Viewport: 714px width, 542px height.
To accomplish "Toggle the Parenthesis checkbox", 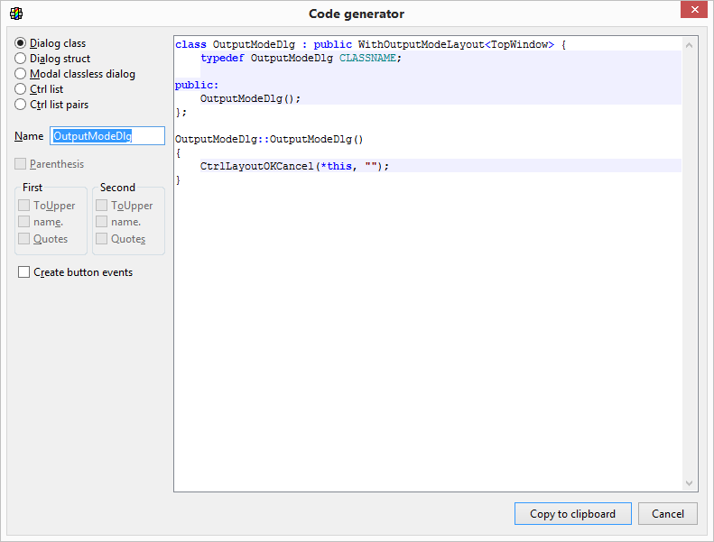I will (x=21, y=164).
